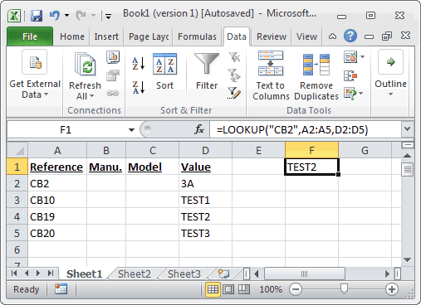The width and height of the screenshot is (421, 305).
Task: Switch to the Review tab
Action: [x=272, y=36]
